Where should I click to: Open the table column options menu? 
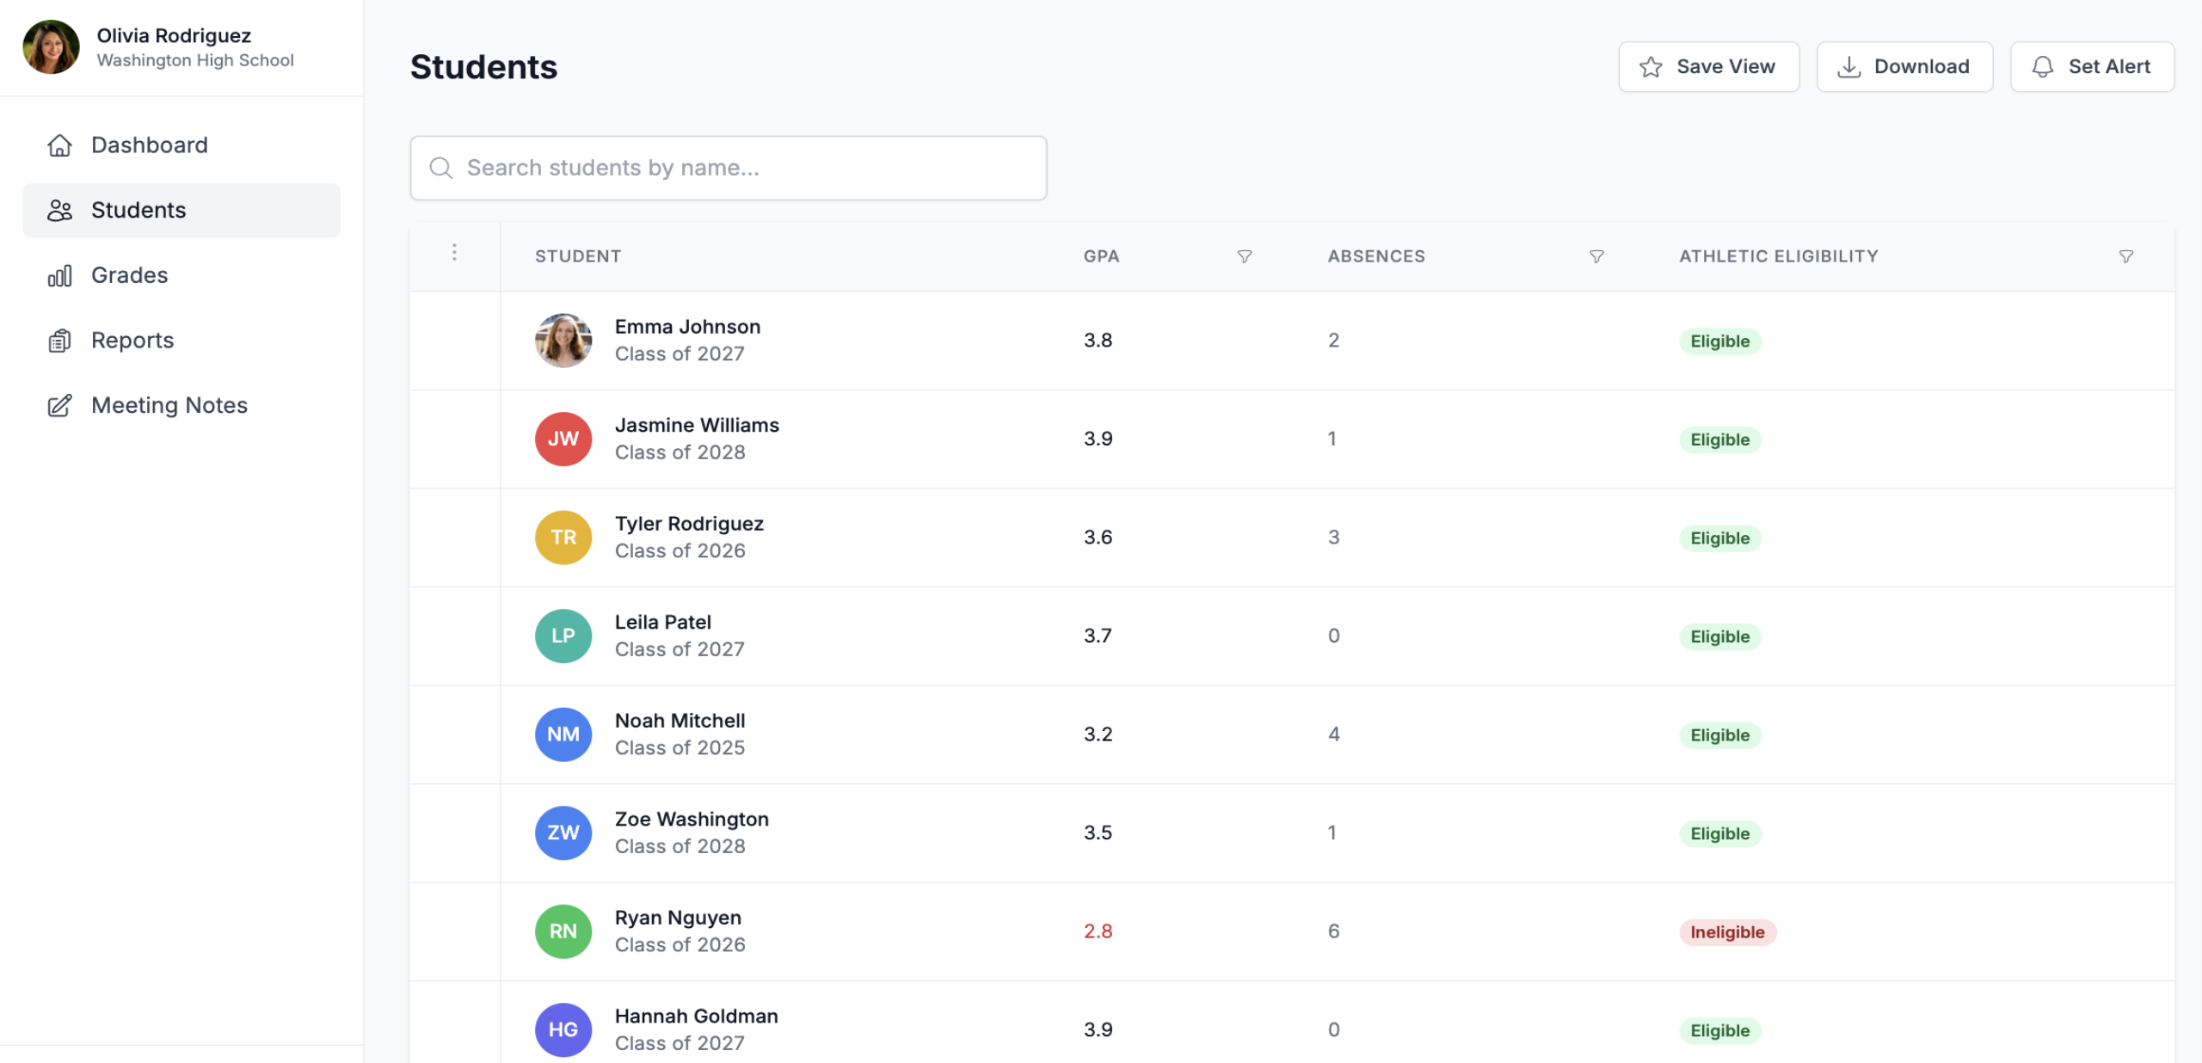click(454, 253)
